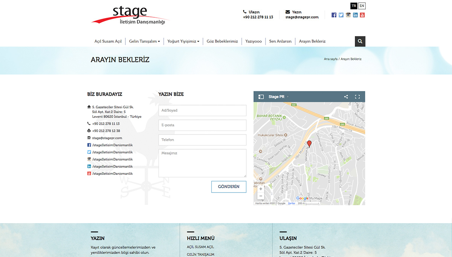Click the stage@stagepr.com link in contact list

pyautogui.click(x=107, y=138)
